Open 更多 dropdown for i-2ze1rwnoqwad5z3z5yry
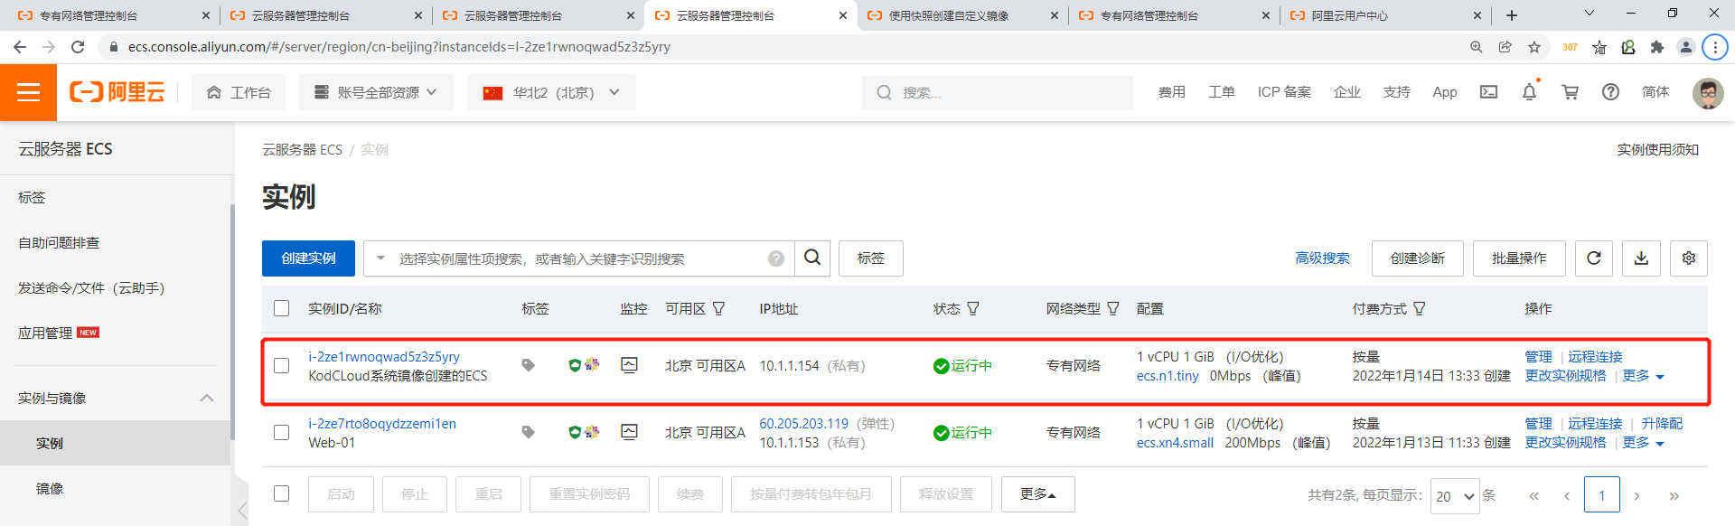 [1643, 376]
